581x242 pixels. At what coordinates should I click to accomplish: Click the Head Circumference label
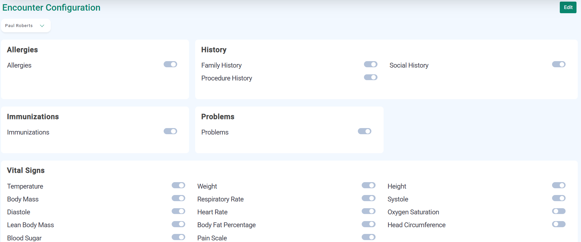tap(416, 225)
